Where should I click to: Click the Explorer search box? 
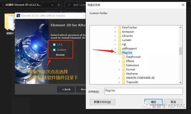pos(75,5)
